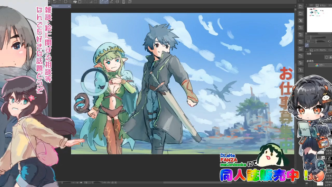Click the Scale/Rotate transform icon in the command bar
The image size is (332, 187).
click(x=80, y=1)
